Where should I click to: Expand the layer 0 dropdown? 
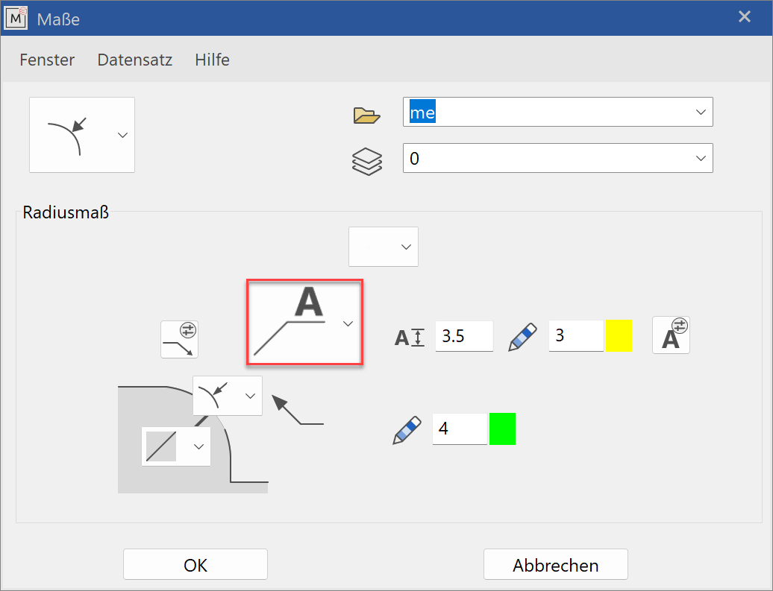point(700,158)
